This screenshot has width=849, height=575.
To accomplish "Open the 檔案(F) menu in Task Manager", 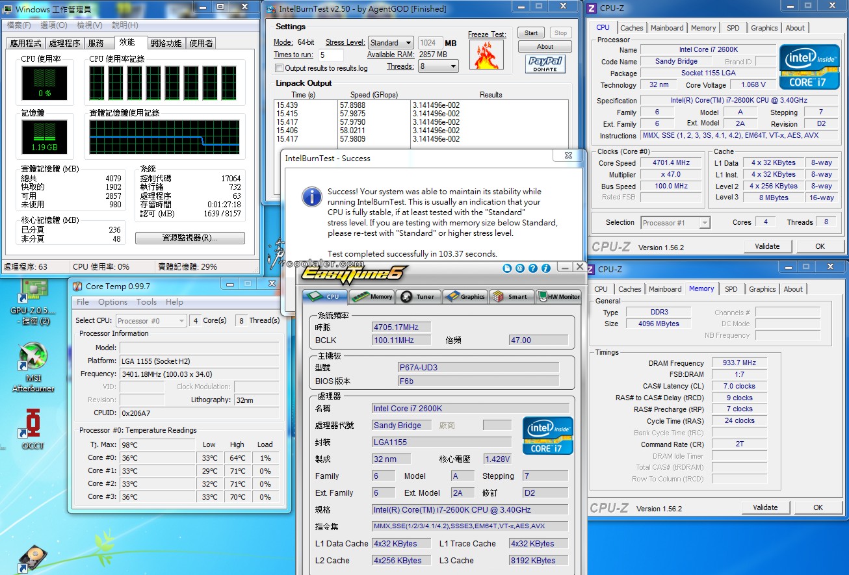I will (19, 25).
